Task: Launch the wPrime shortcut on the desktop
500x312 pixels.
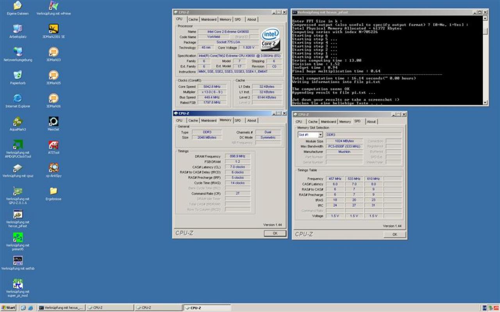Action: pos(54,6)
